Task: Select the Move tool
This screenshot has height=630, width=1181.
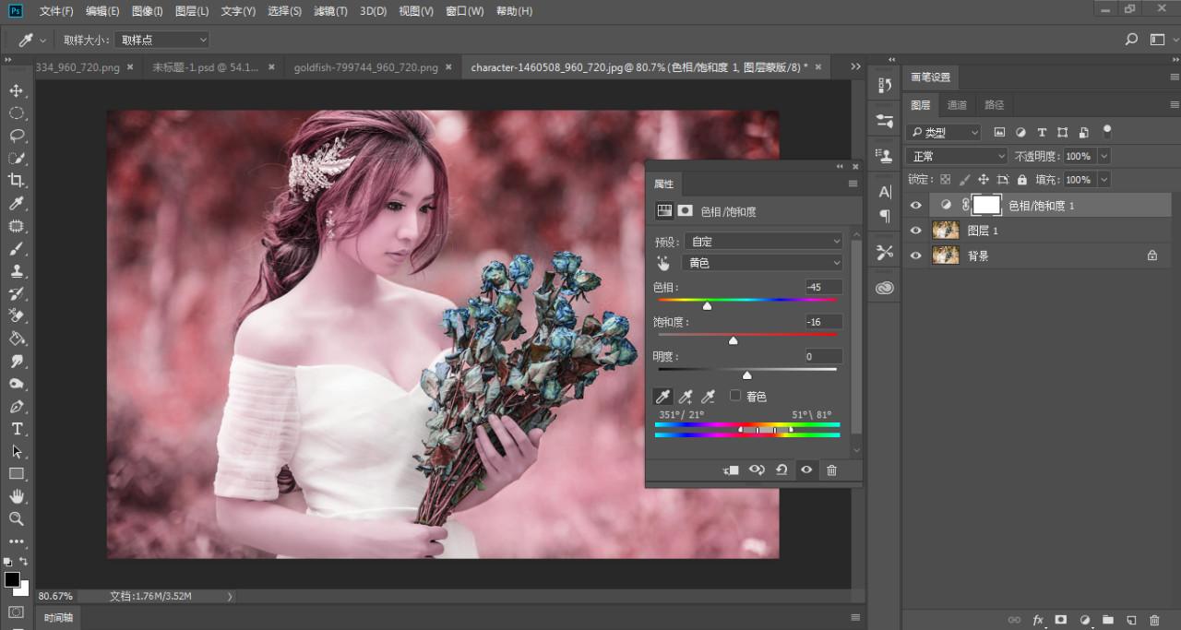Action: click(16, 90)
